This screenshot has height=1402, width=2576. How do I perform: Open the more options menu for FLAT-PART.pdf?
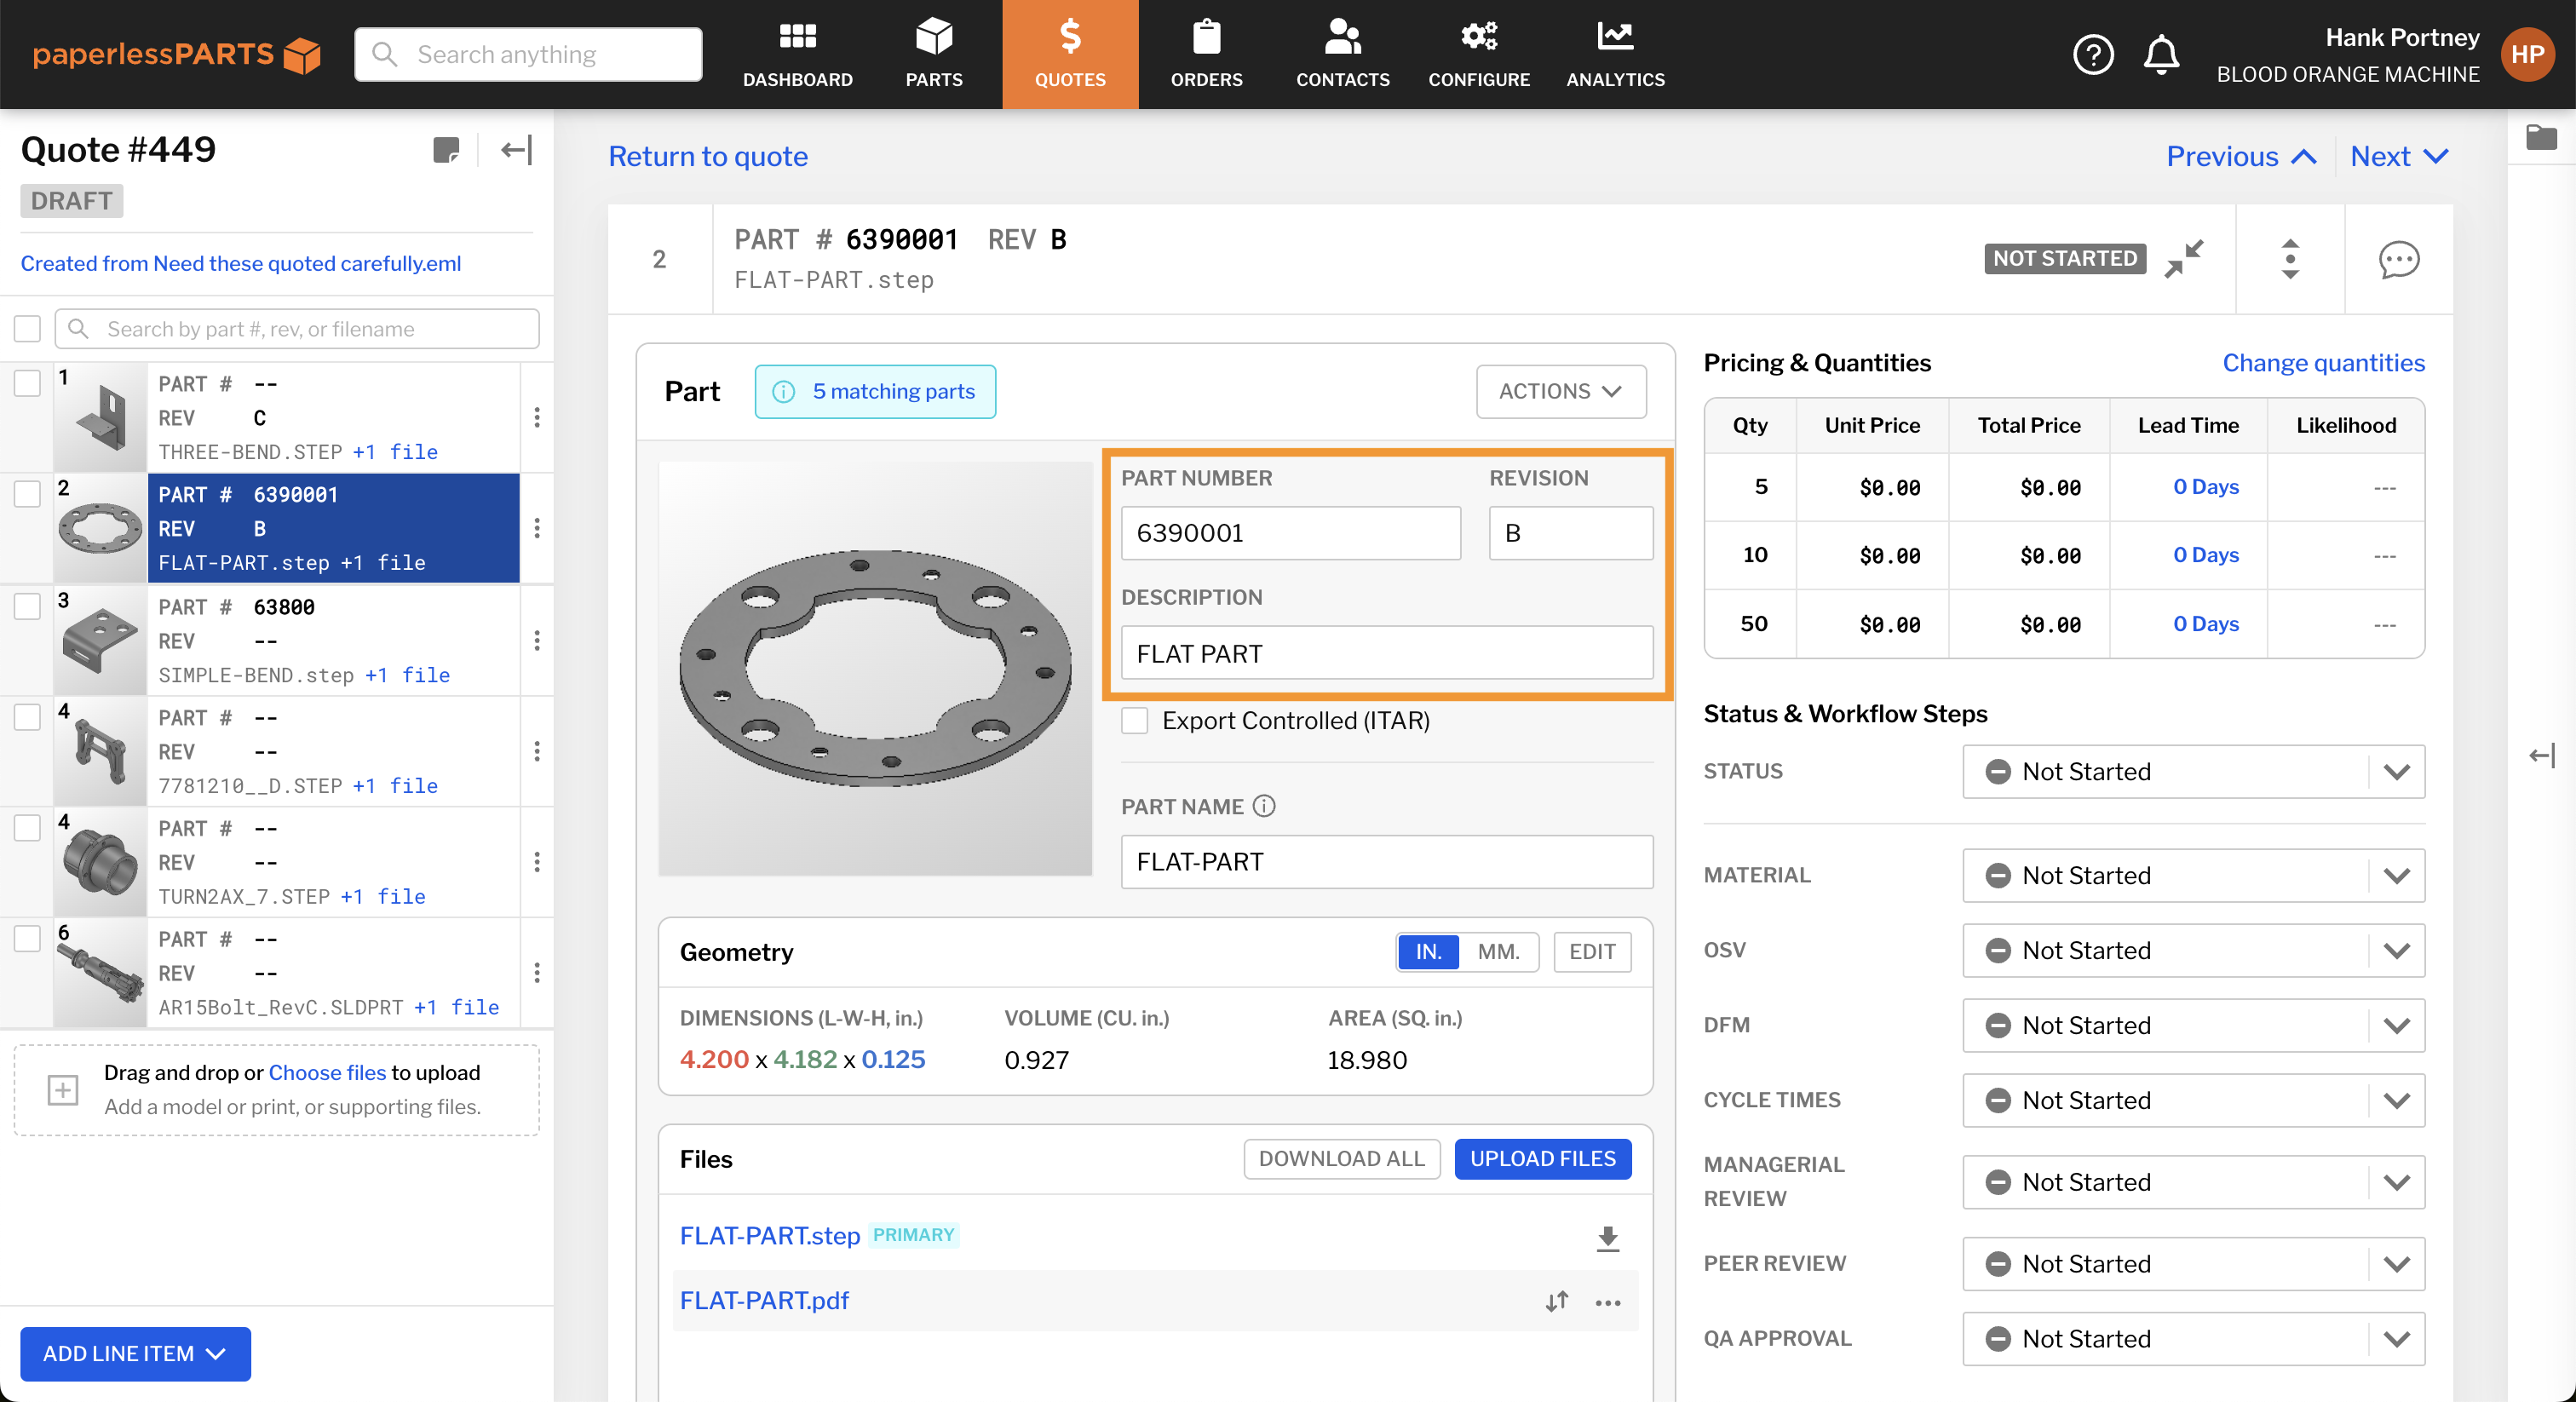tap(1607, 1302)
